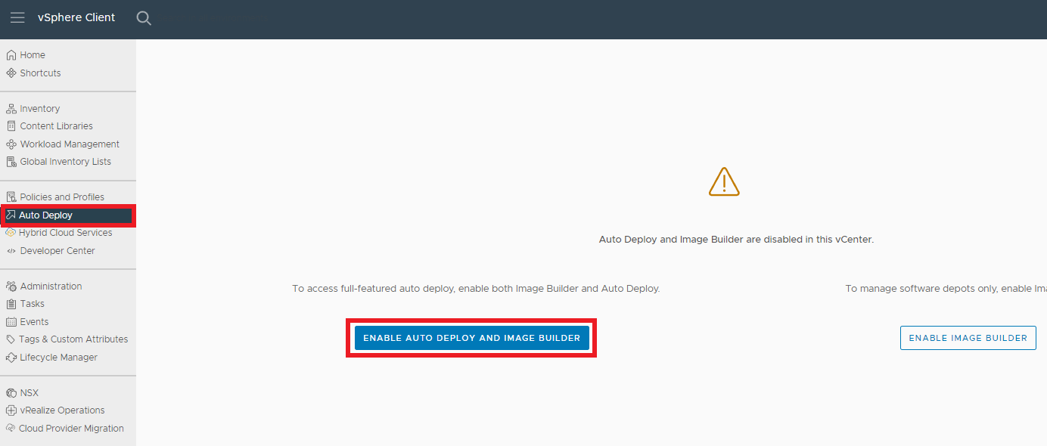Click Enable Auto Deploy and Image Builder
Screen dimensions: 1047x446
pos(471,337)
